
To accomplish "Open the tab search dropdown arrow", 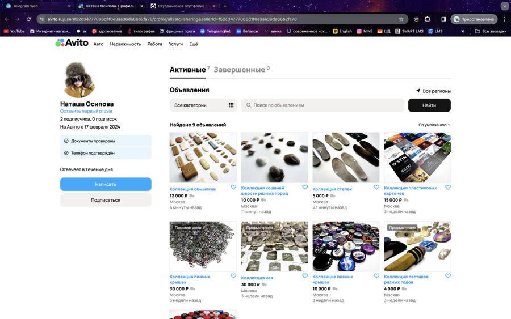I will (505, 6).
